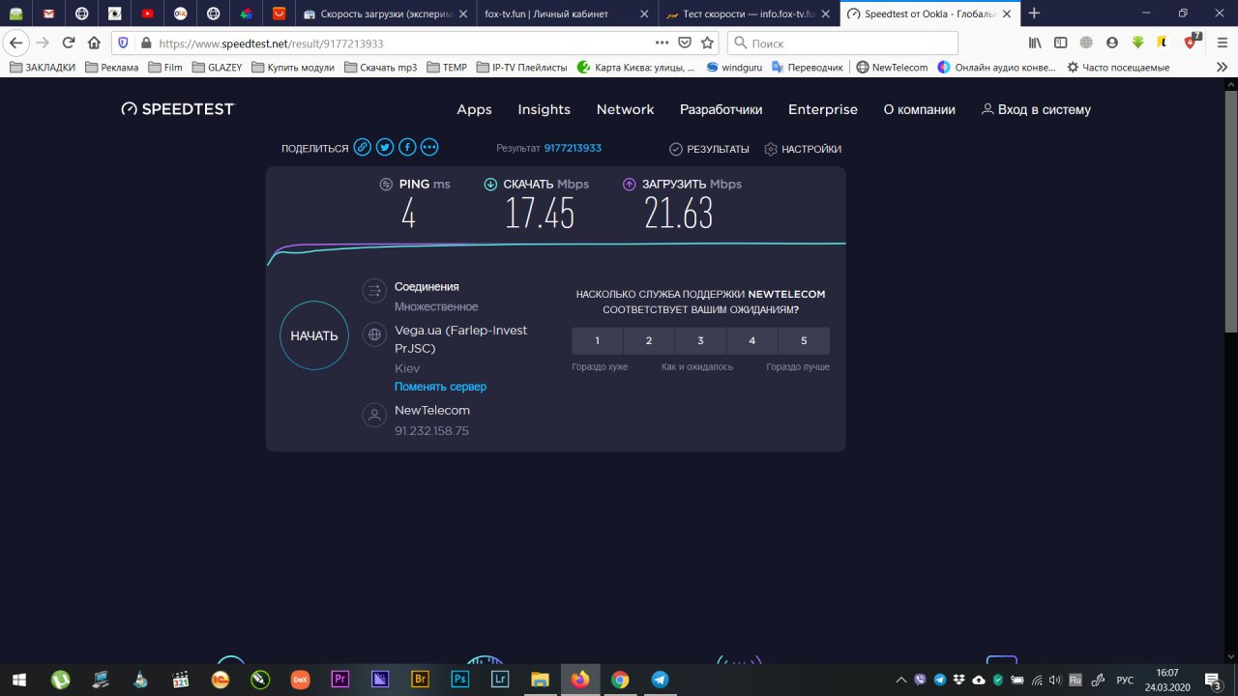This screenshot has width=1238, height=696.
Task: Open Google Chrome from taskbar
Action: 620,680
